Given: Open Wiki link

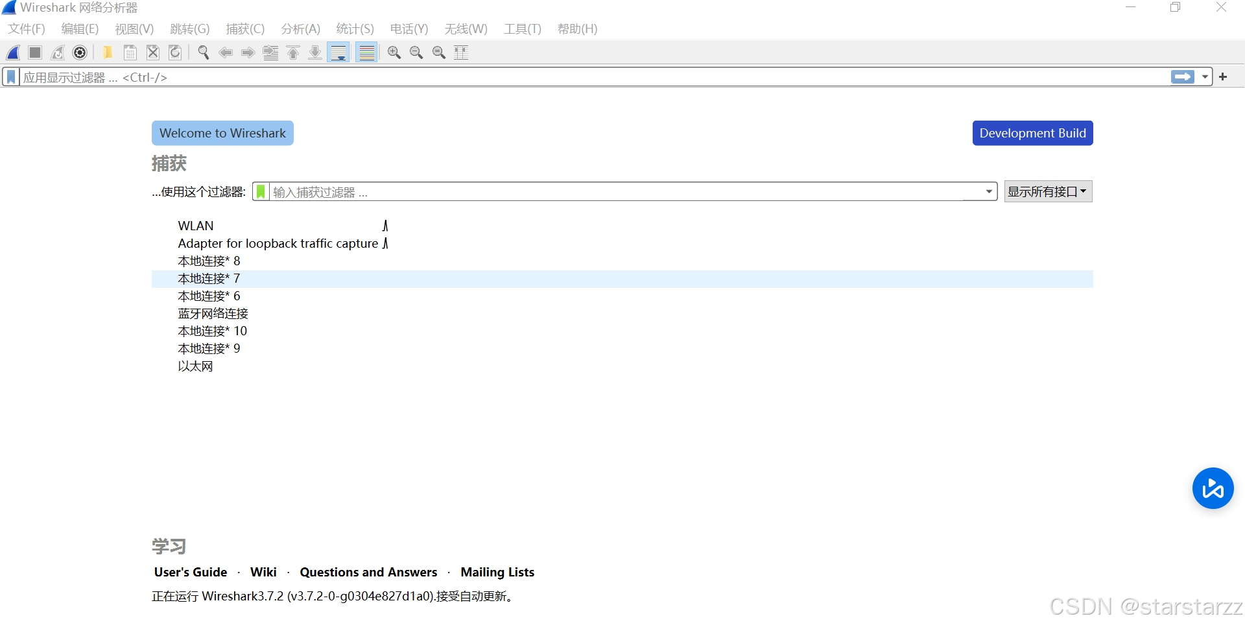Looking at the screenshot, I should click(x=263, y=573).
